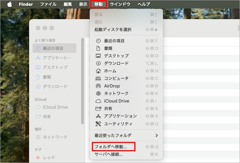240x163 pixels.
Task: Click the Utilities (ユーティリティ) tools icon
Action: point(98,123)
